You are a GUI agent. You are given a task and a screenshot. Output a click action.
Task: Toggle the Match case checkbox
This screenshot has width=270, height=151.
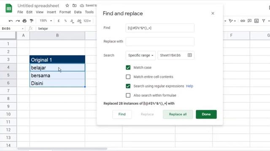128,68
